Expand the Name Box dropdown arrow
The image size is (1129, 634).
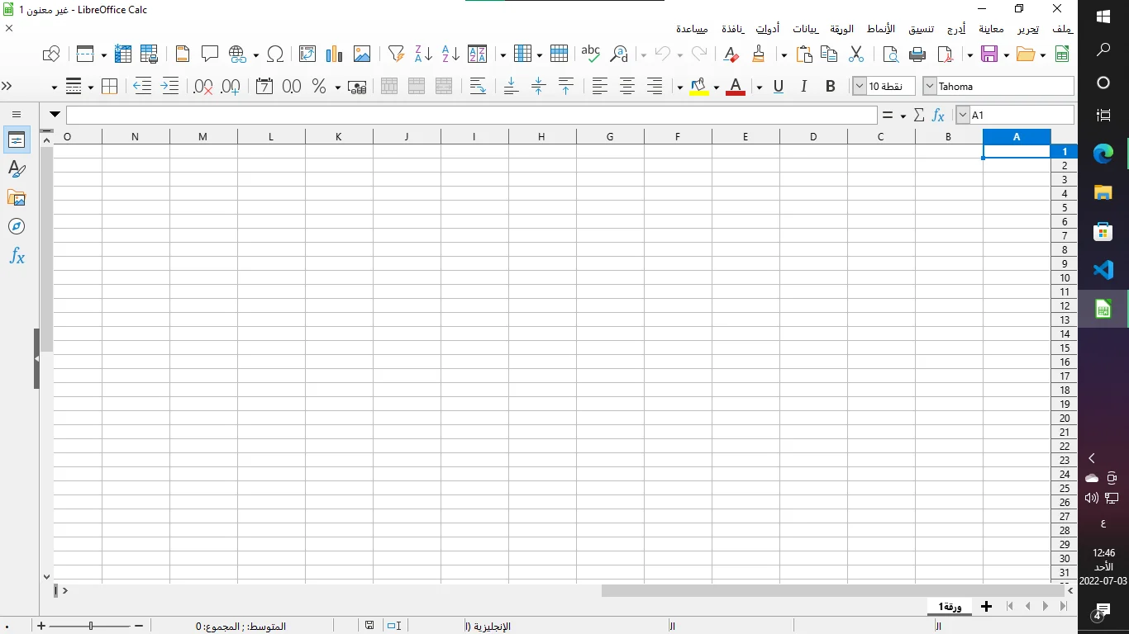963,116
